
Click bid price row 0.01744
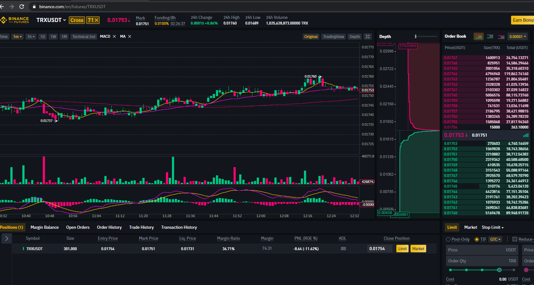pyautogui.click(x=487, y=191)
